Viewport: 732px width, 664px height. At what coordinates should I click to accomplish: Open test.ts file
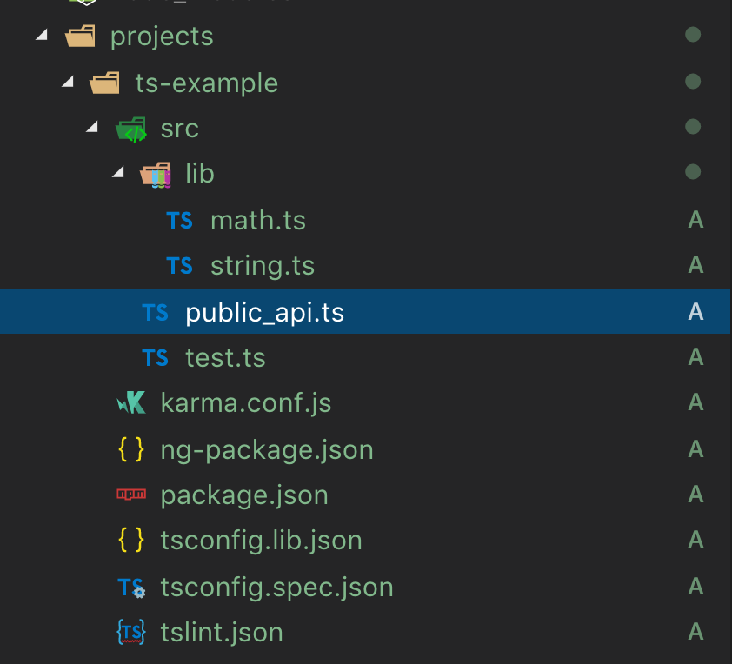click(225, 358)
